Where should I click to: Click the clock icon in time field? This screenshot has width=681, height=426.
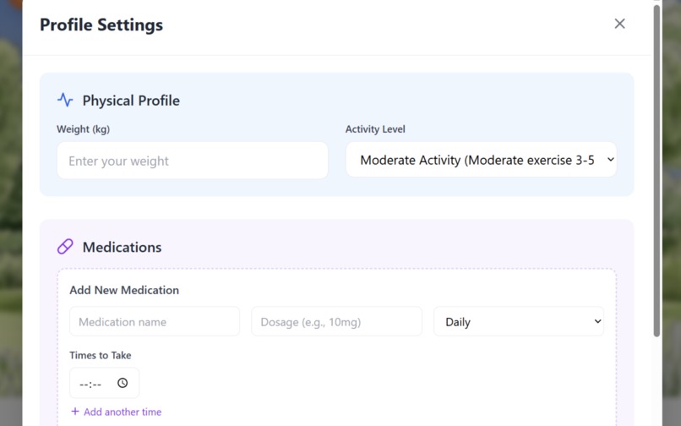tap(123, 383)
